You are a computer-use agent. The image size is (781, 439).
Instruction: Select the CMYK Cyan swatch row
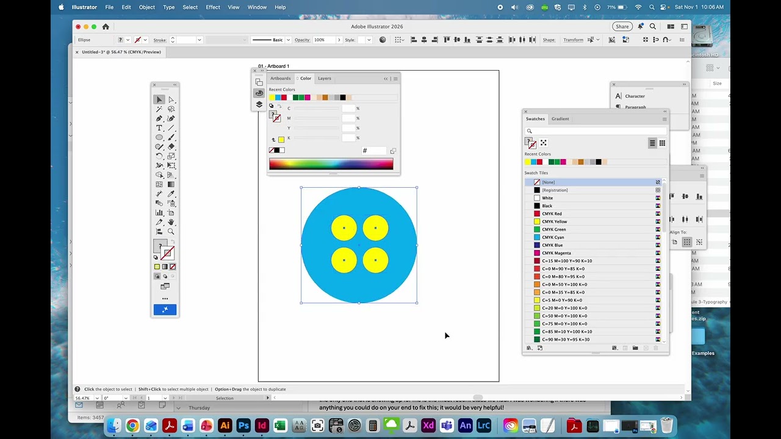594,237
